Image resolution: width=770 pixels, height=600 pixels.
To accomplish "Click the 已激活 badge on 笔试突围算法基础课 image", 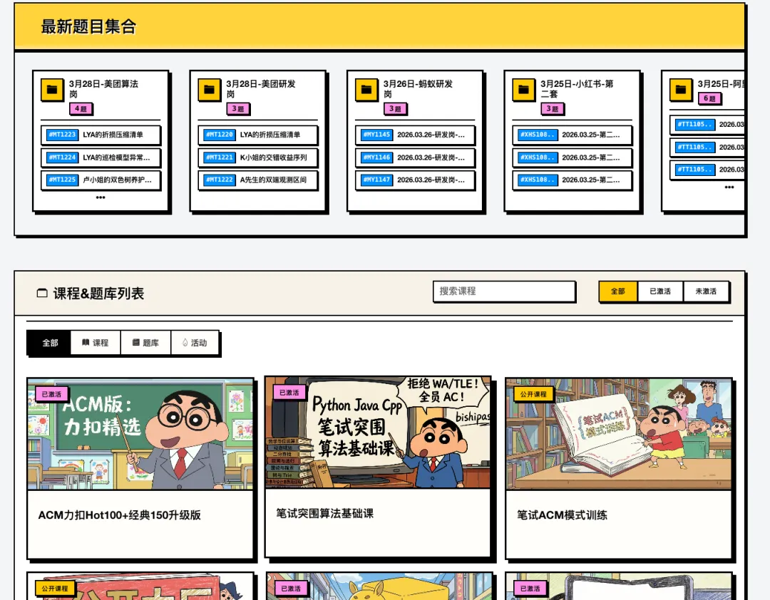I will (289, 393).
